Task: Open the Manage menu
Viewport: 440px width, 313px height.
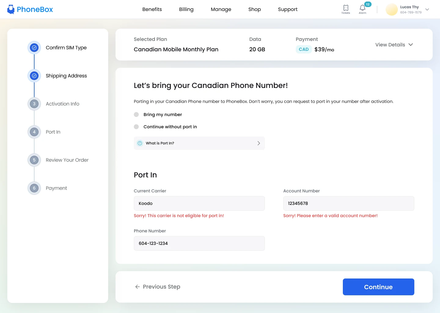Action: [x=221, y=9]
